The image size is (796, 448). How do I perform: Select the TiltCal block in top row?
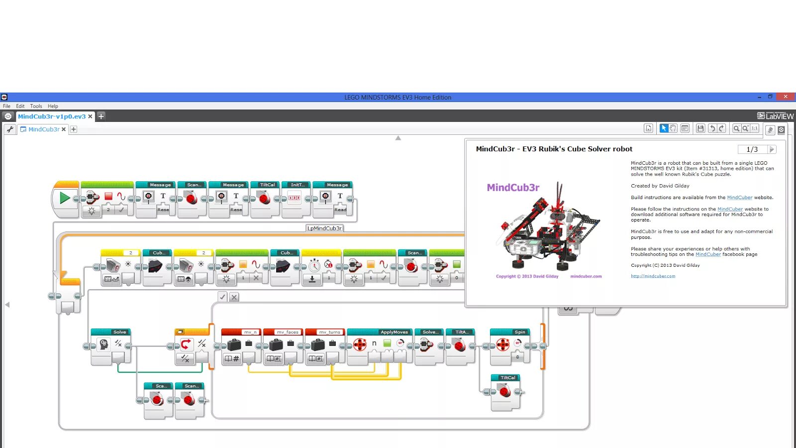coord(265,200)
